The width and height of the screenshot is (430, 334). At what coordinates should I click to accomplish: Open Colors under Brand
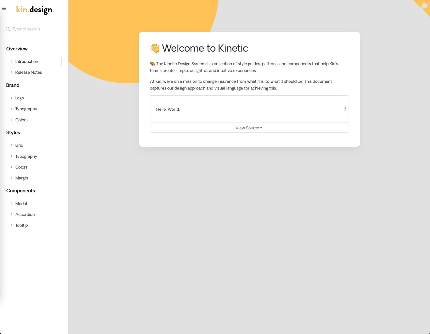pos(21,120)
